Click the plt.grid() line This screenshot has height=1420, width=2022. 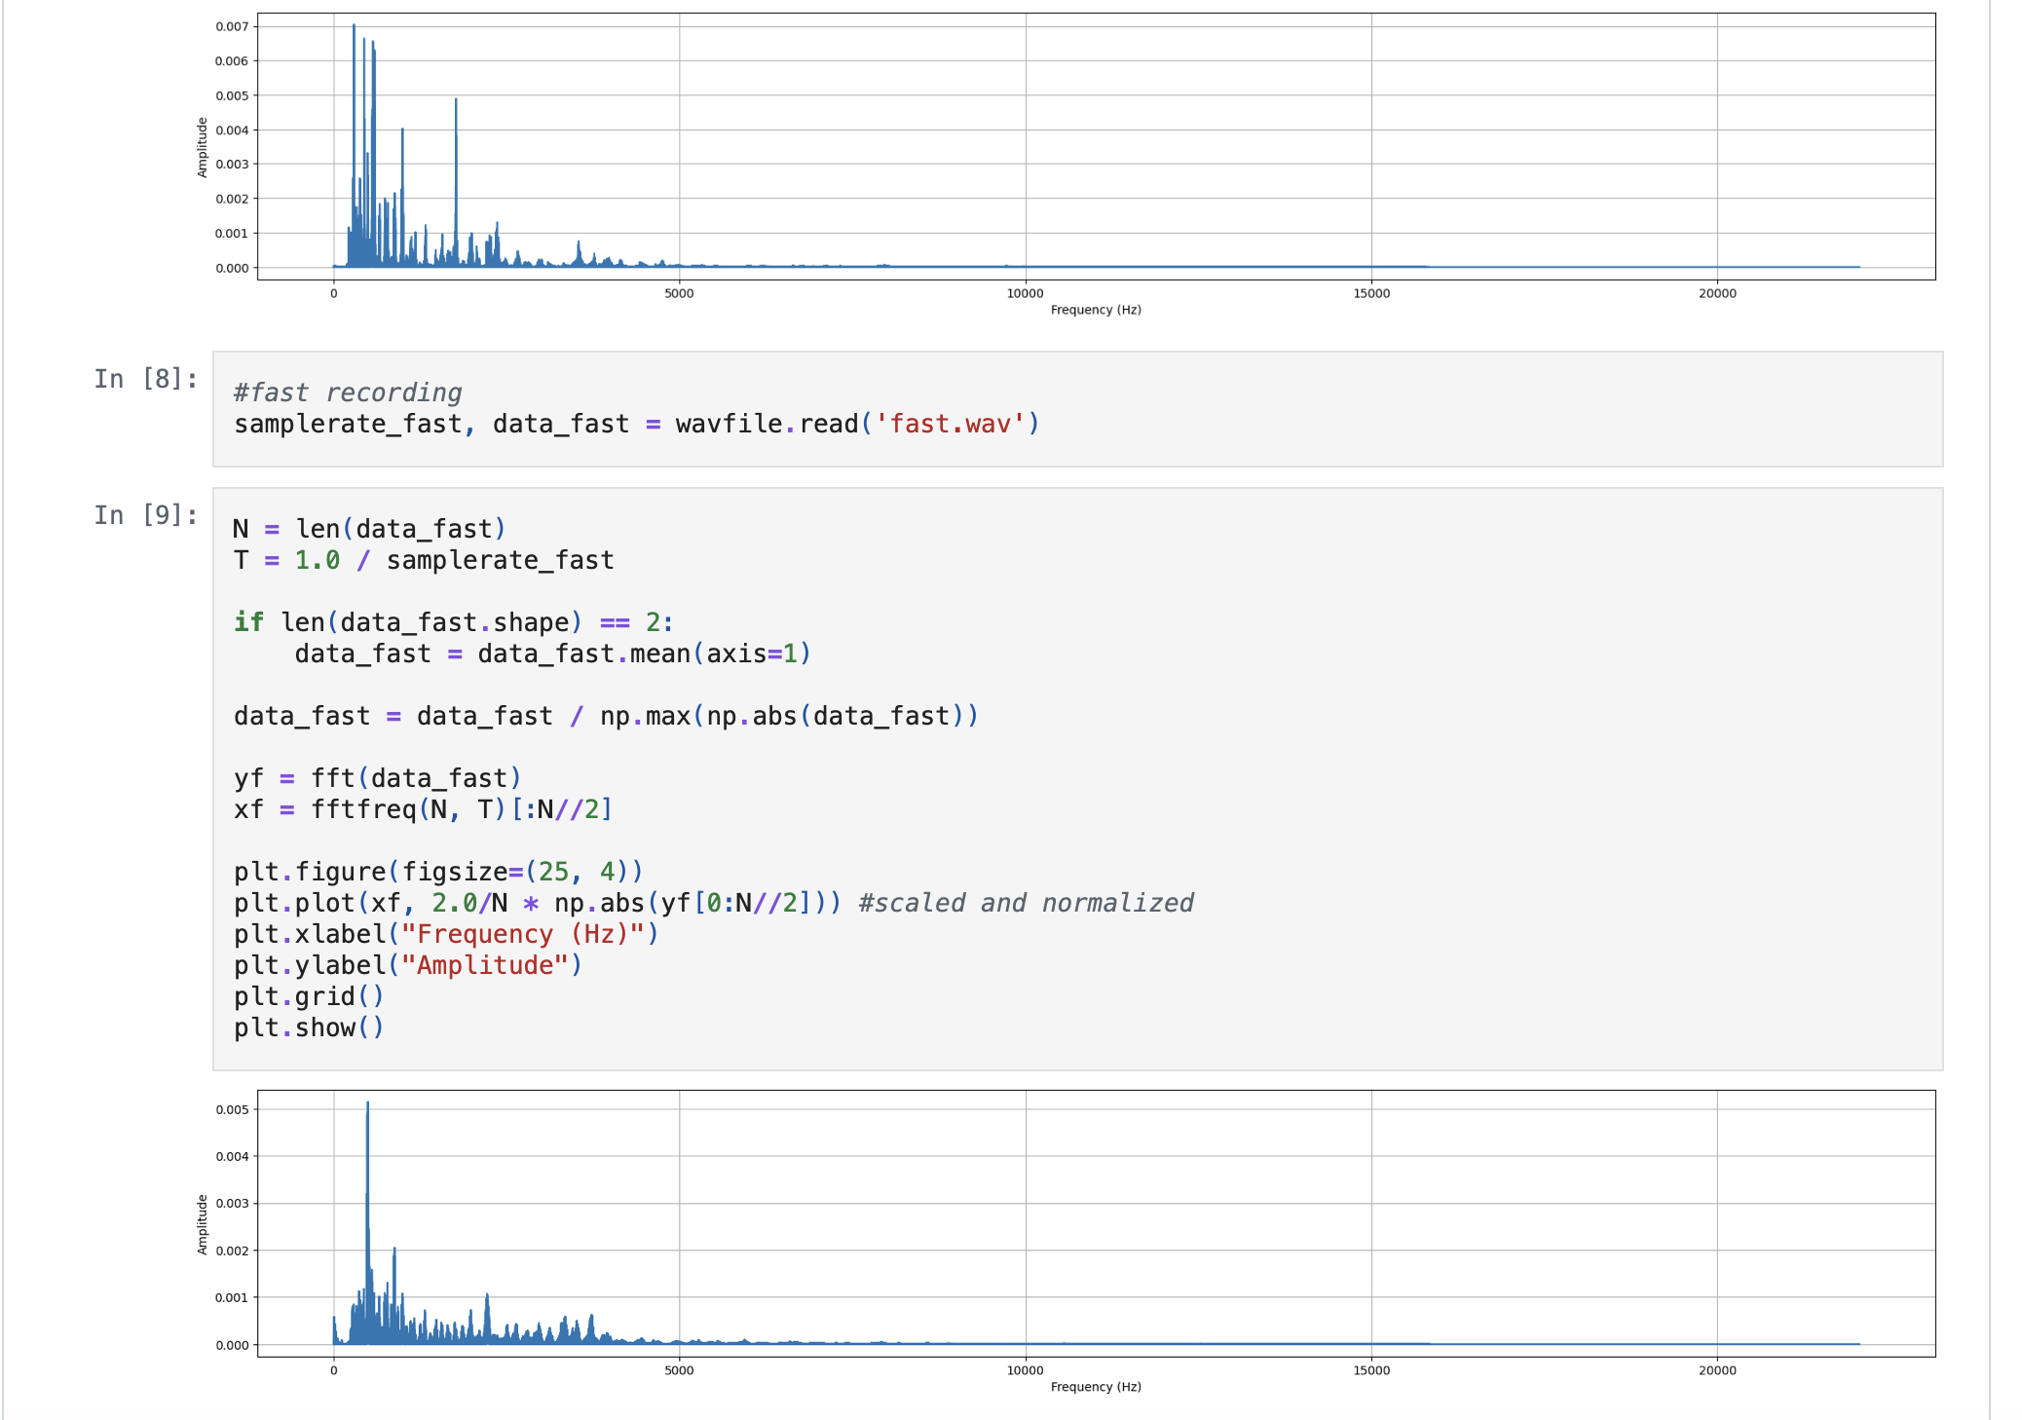coord(309,996)
